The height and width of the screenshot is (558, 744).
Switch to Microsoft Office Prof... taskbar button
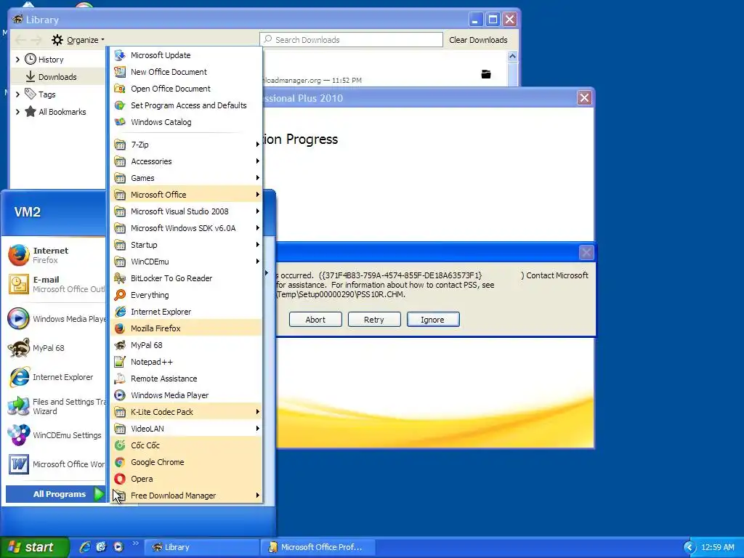318,547
